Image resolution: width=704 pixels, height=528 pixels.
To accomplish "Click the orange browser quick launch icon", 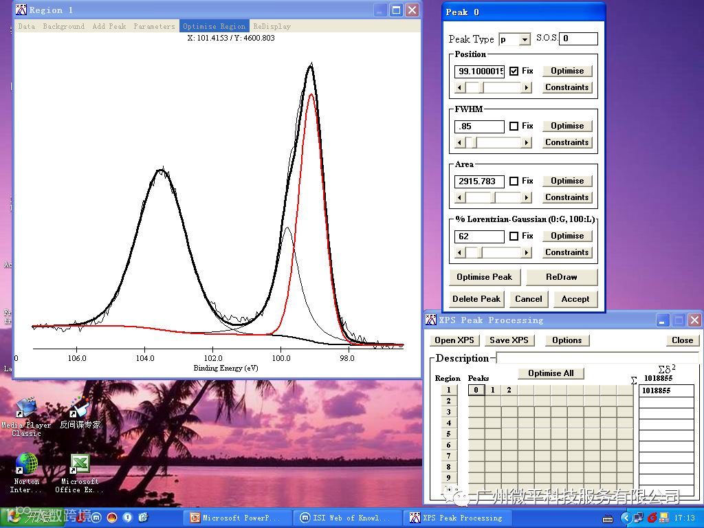I will click(x=112, y=518).
